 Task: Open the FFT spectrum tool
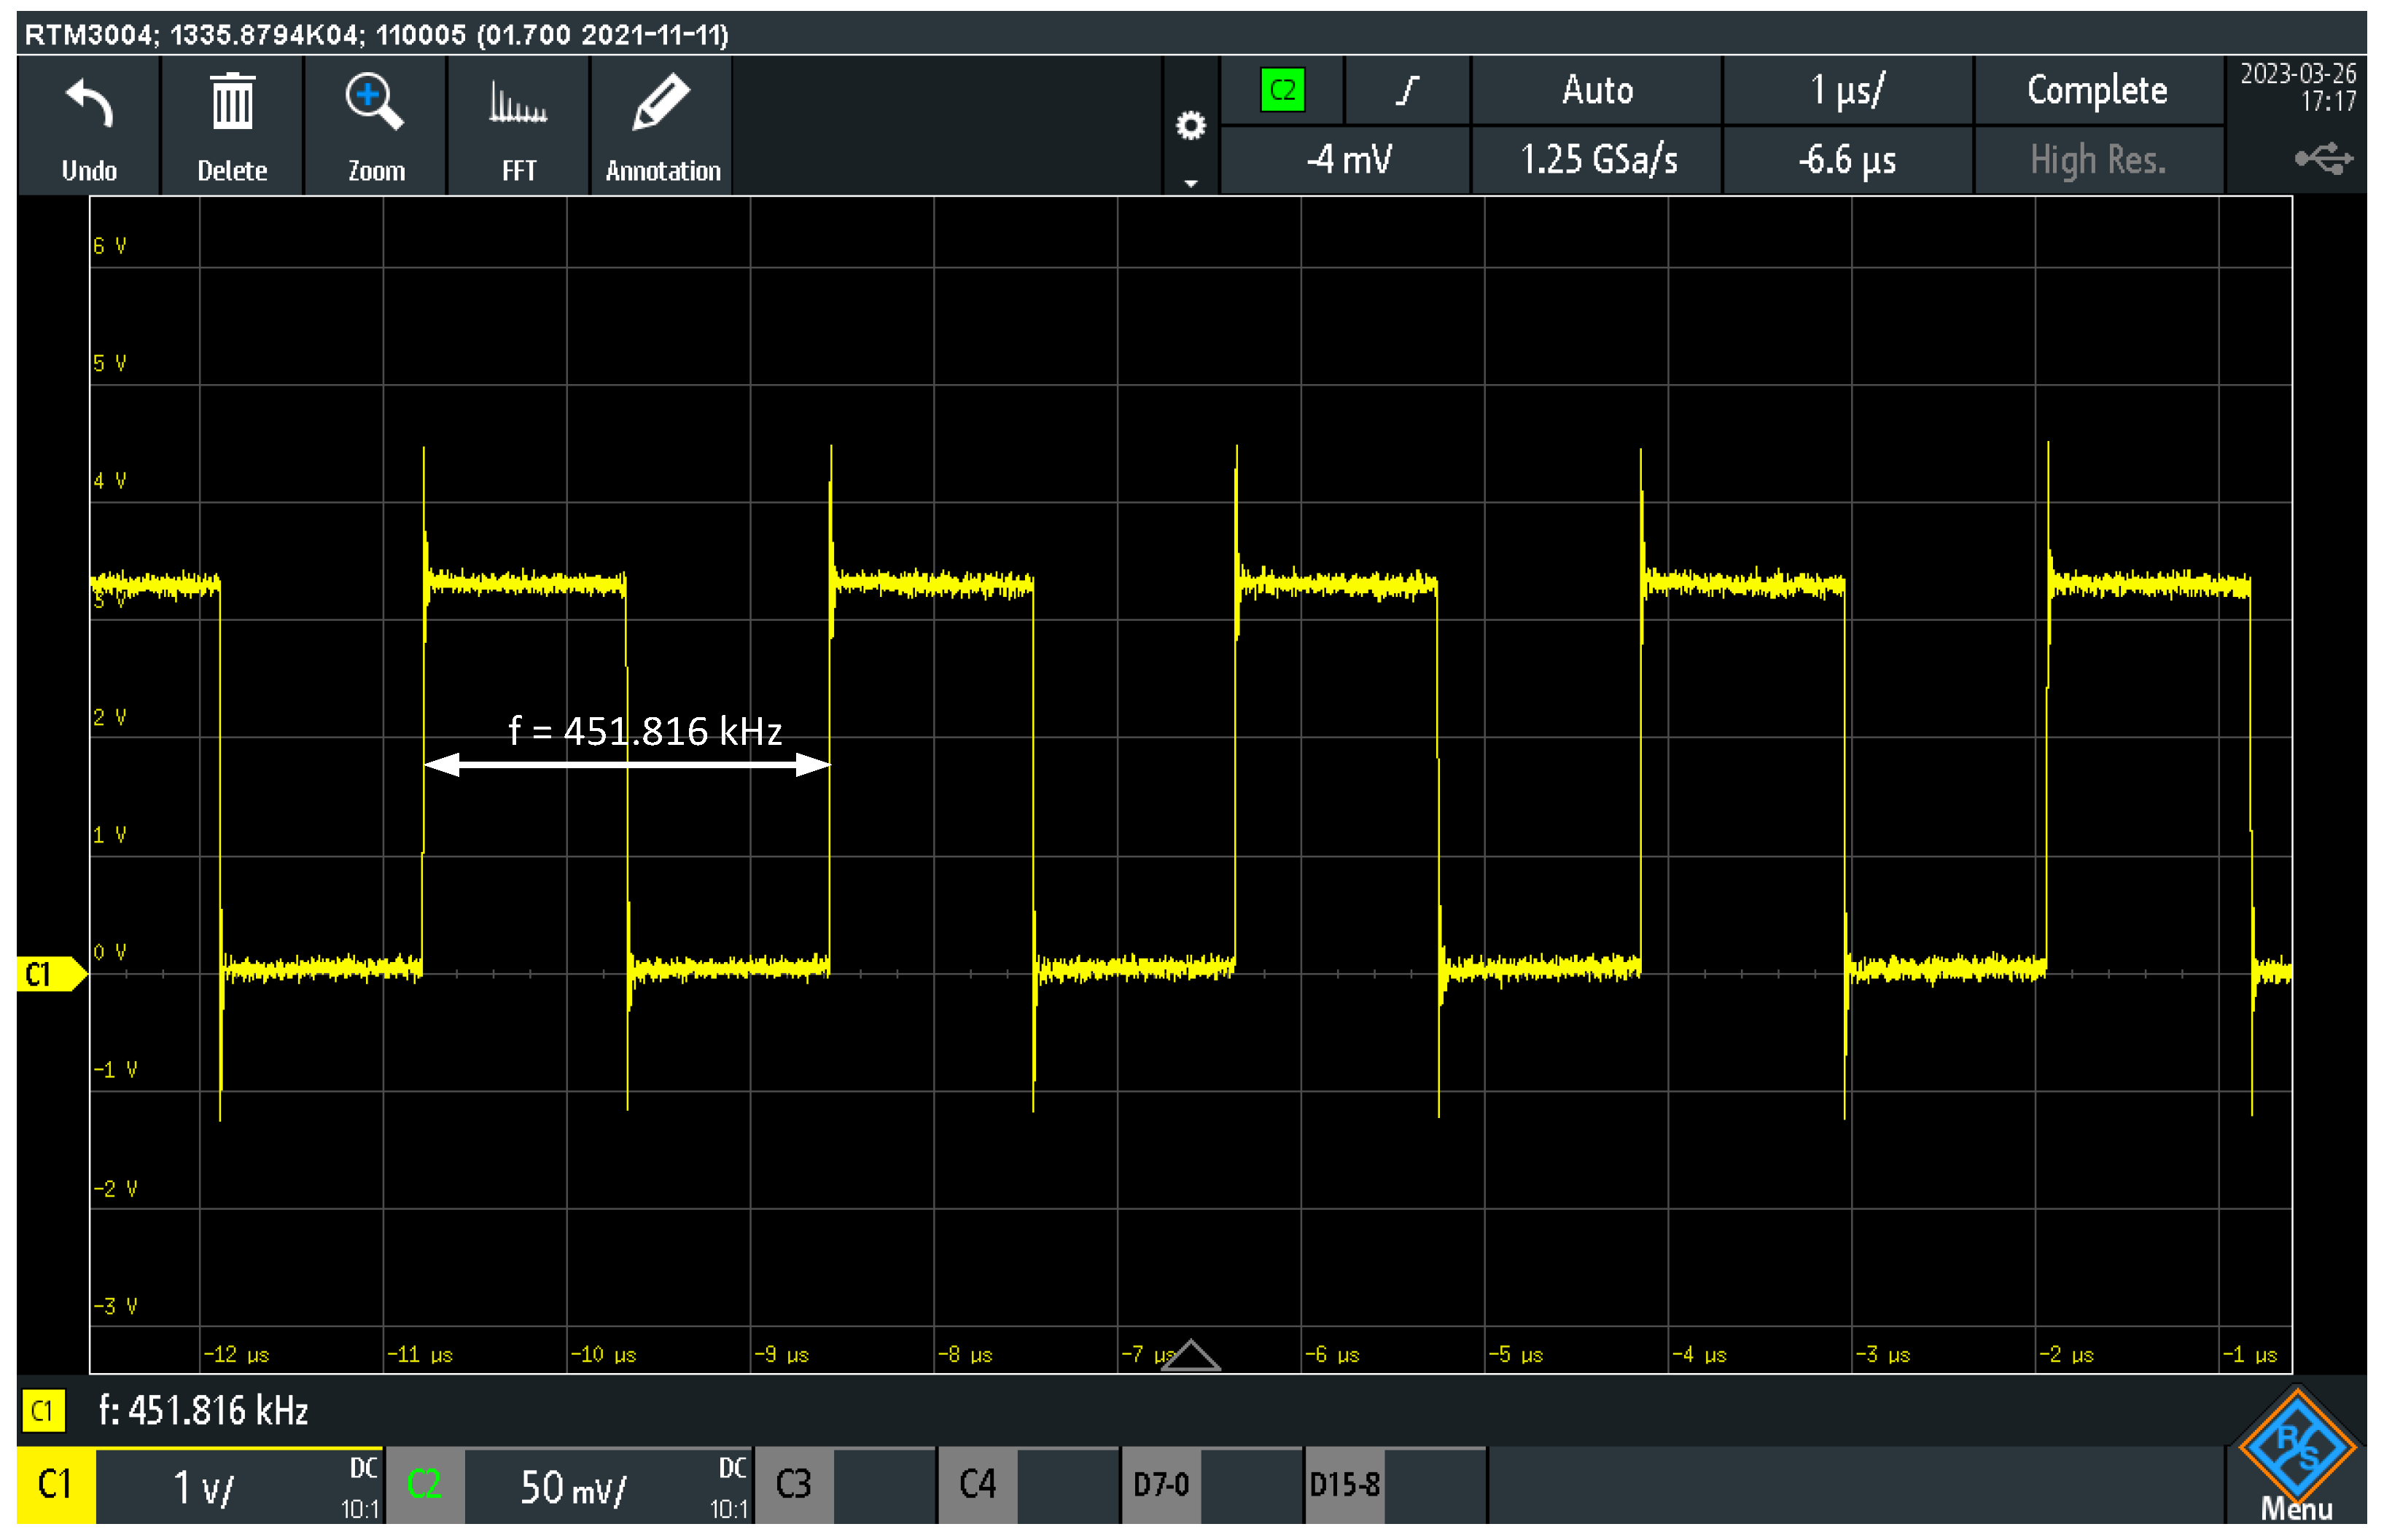coord(517,103)
